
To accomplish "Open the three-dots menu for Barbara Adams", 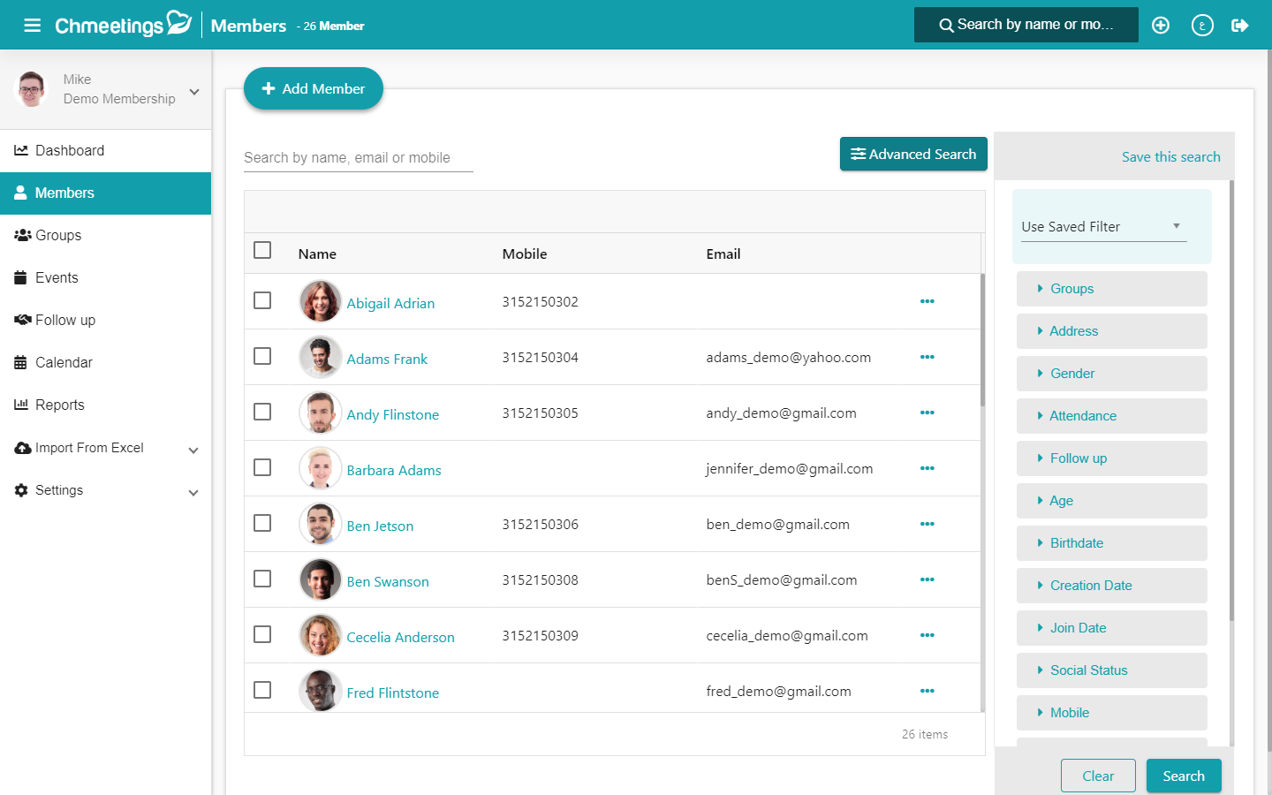I will (x=927, y=468).
